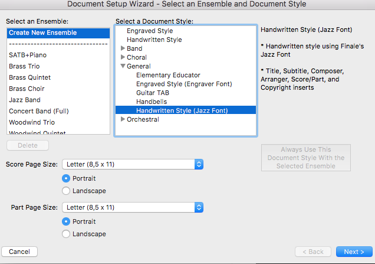Select SATB+Piano in the ensemble list
Image resolution: width=375 pixels, height=264 pixels.
(x=28, y=55)
